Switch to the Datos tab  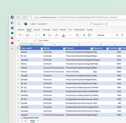(55, 30)
